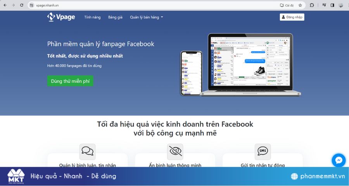
Task: Go back using the browser back arrow
Action: pos(5,5)
